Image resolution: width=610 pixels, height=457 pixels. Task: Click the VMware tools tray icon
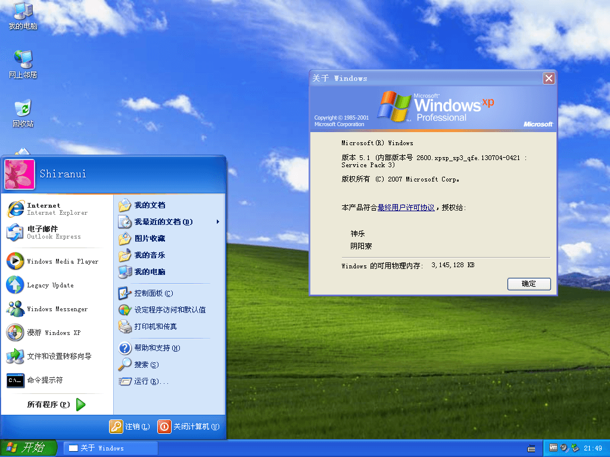tap(553, 447)
